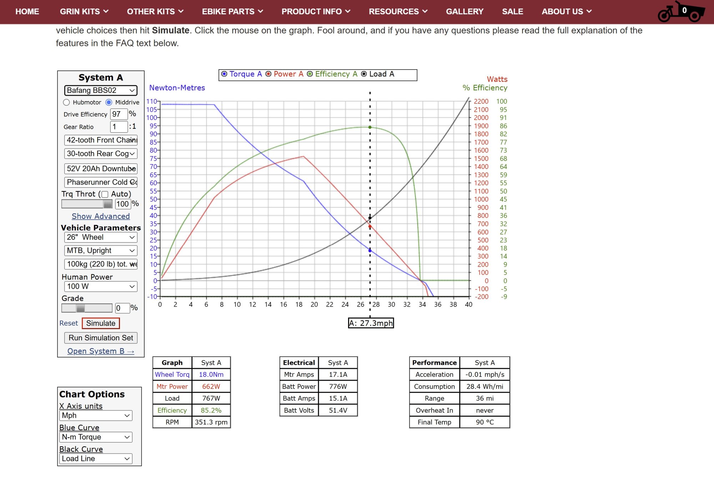Click the Show Advanced link
The image size is (714, 492).
pos(101,216)
